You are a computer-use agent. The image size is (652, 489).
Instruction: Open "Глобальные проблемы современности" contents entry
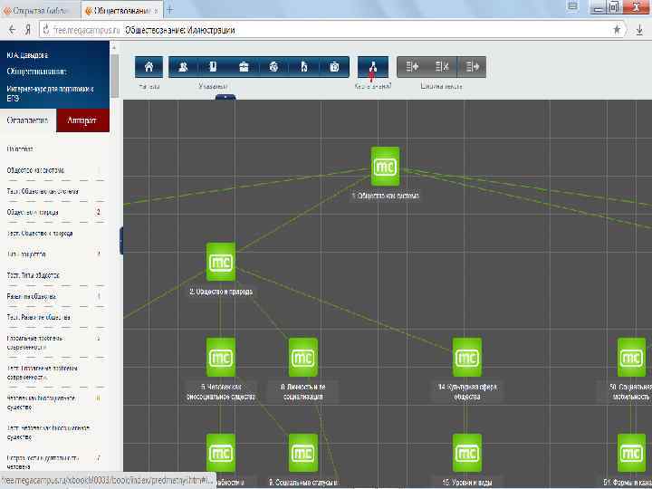coord(35,342)
